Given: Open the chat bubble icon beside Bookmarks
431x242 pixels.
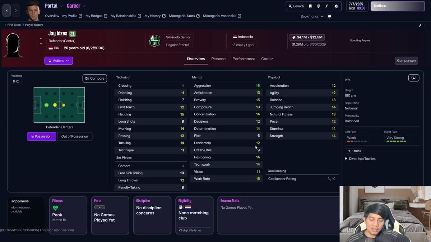Looking at the screenshot, I should (329, 16).
